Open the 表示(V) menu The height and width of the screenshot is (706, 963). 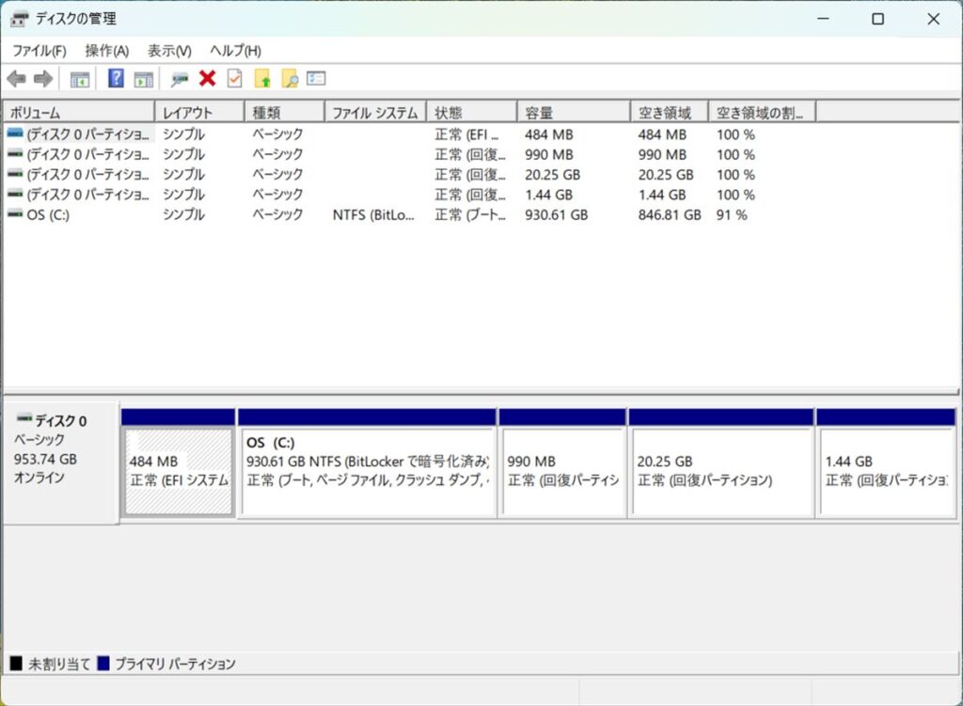tap(169, 51)
